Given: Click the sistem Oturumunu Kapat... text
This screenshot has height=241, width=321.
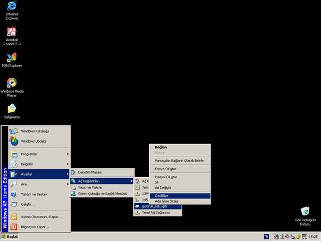Looking at the screenshot, I should coord(41,217).
